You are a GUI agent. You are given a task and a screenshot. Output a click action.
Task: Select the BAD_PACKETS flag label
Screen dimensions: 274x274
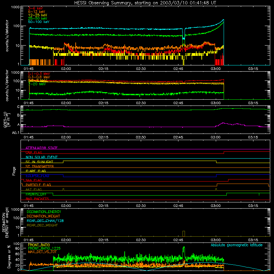coord(37,199)
